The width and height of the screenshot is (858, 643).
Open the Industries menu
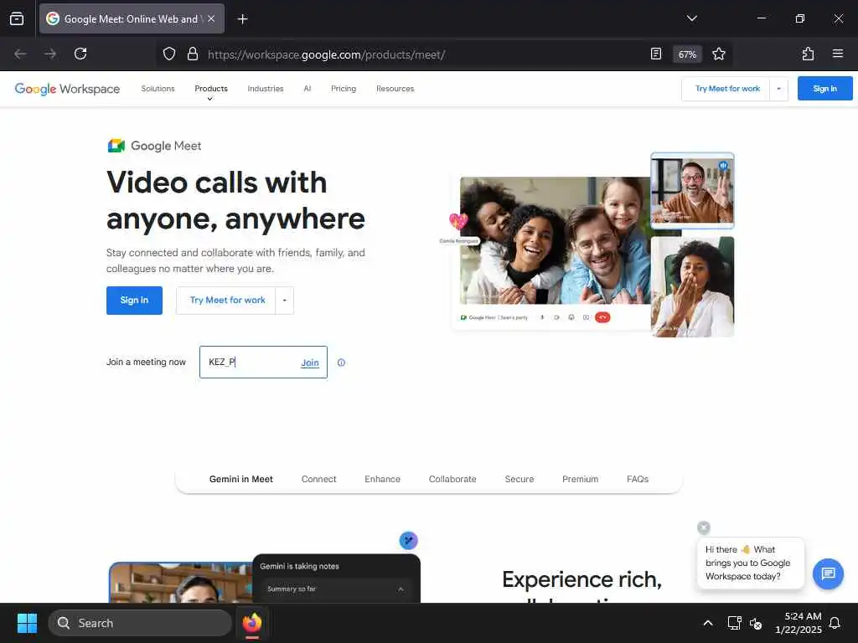pyautogui.click(x=266, y=89)
